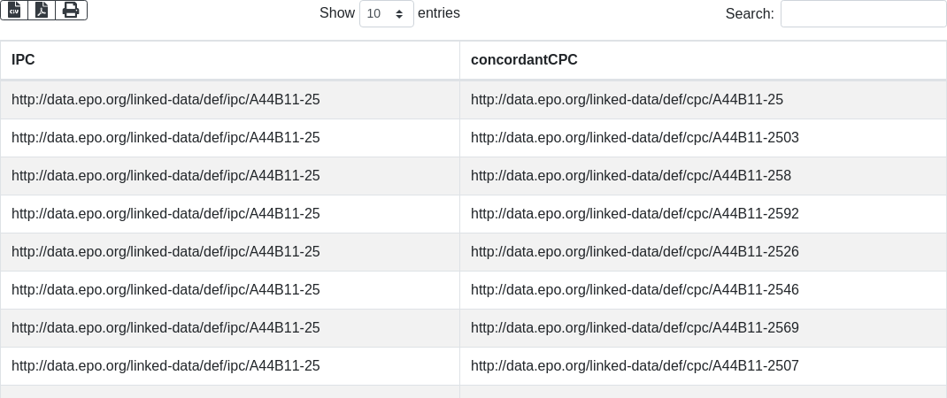The image size is (947, 398).
Task: Select IPC A44B11-25 link in first row
Action: (x=166, y=100)
